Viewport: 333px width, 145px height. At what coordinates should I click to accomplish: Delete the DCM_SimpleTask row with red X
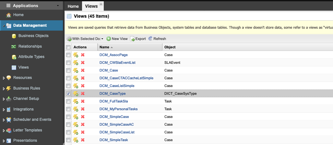[83, 140]
